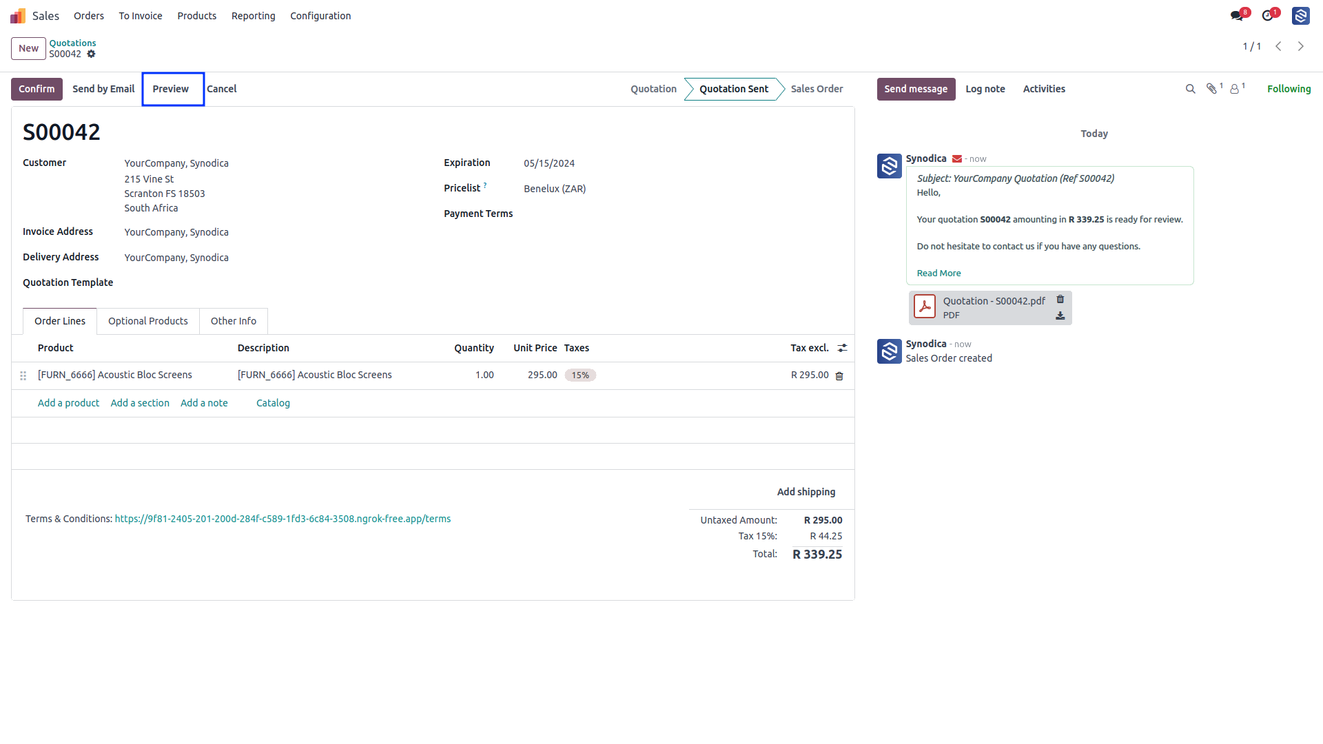The width and height of the screenshot is (1323, 744).
Task: Click Add shipping button
Action: point(806,492)
